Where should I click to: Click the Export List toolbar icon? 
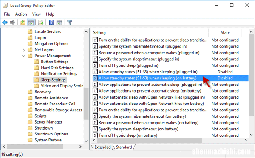click(41, 23)
